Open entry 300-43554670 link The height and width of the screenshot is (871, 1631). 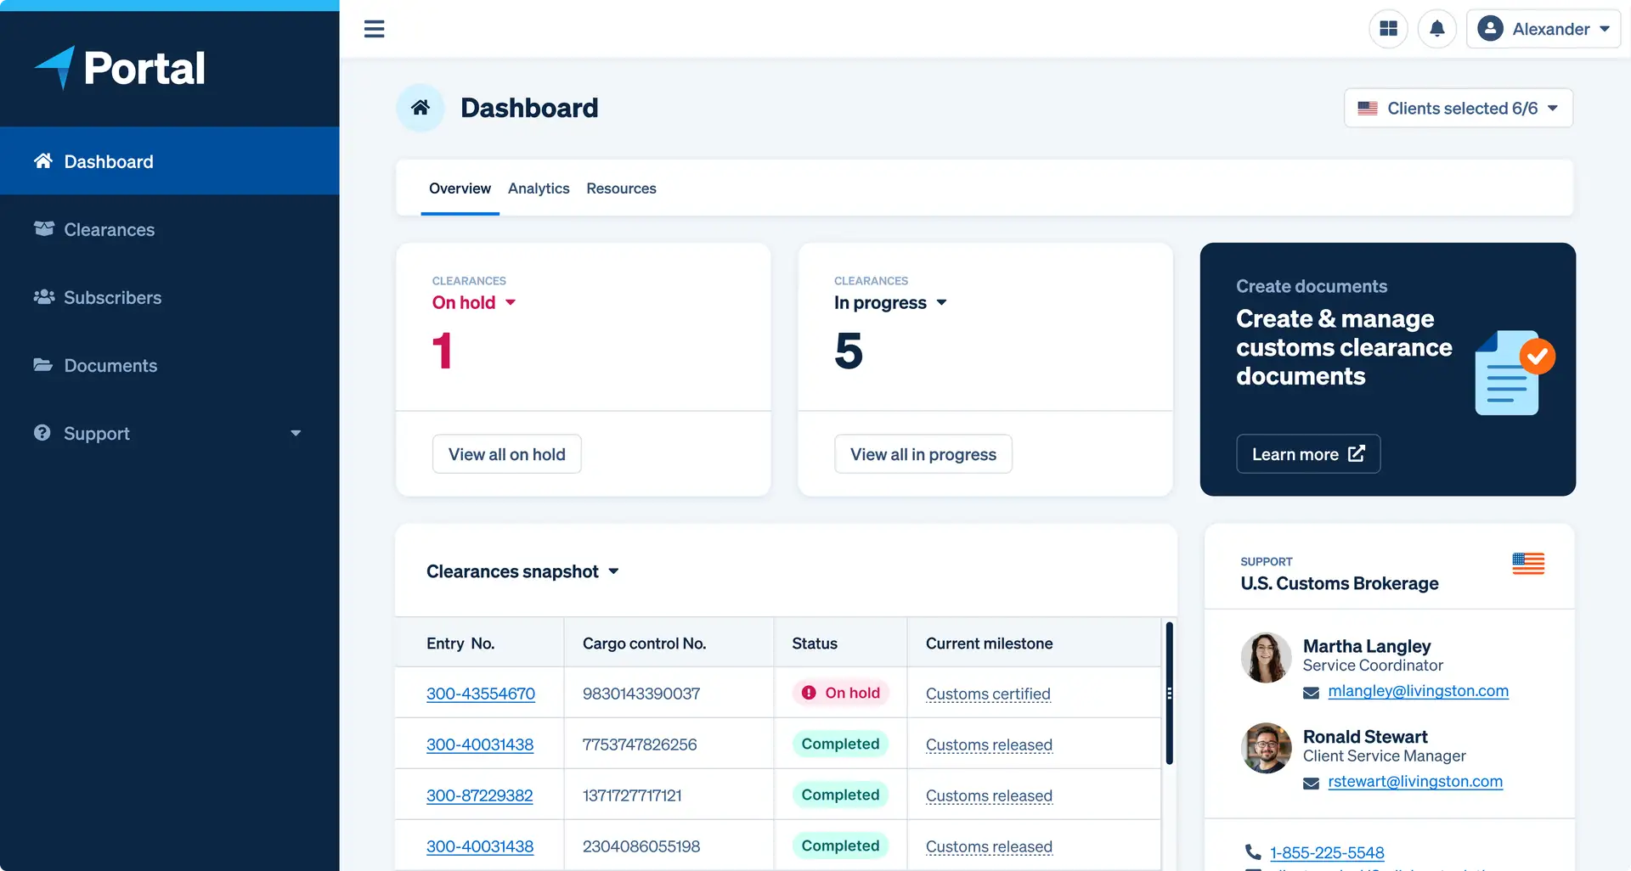(x=480, y=694)
